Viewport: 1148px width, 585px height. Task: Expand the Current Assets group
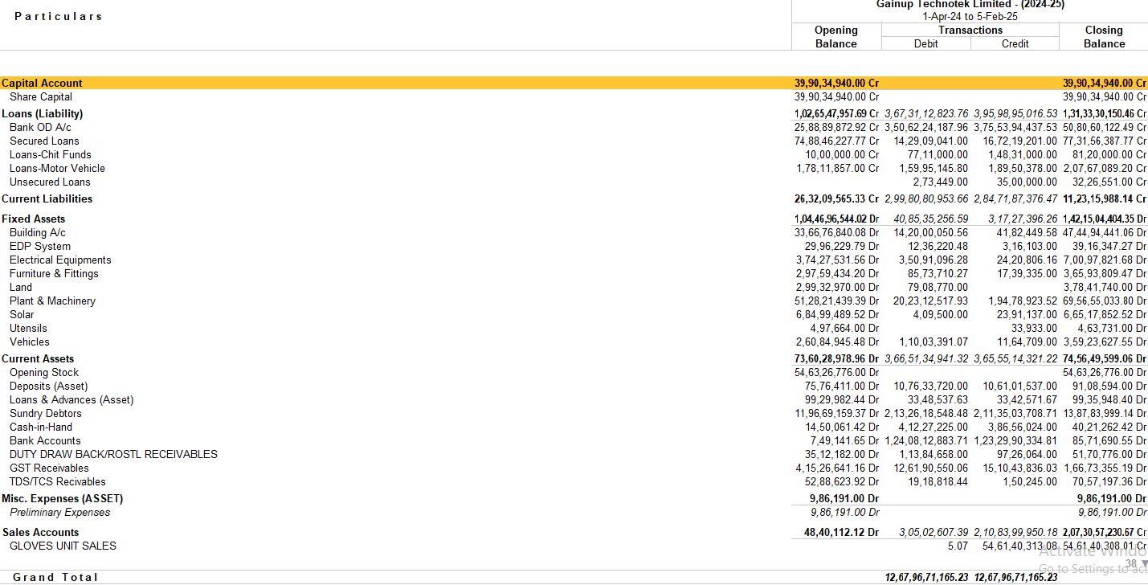(38, 358)
